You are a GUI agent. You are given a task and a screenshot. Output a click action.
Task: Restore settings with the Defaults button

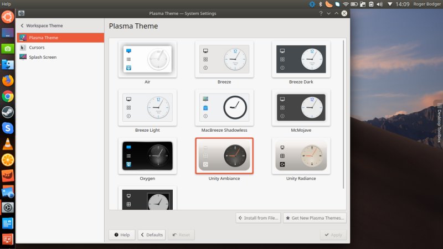coord(151,235)
